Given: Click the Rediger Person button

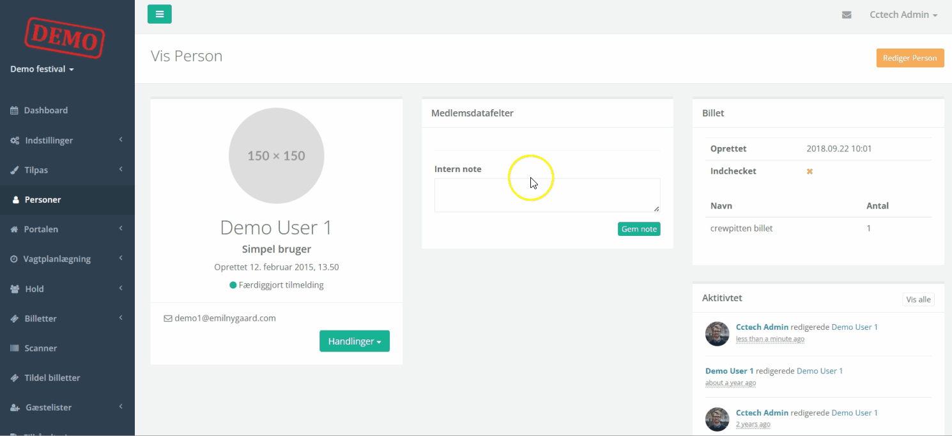Looking at the screenshot, I should pyautogui.click(x=910, y=58).
